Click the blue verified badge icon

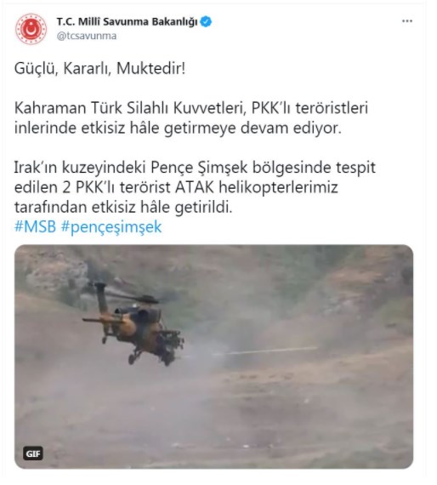pos(206,21)
